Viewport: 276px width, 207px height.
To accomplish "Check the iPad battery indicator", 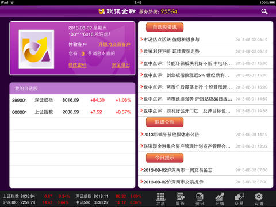I will tap(272, 2).
